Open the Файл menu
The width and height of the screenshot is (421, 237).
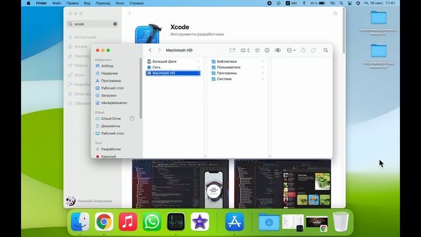[57, 3]
